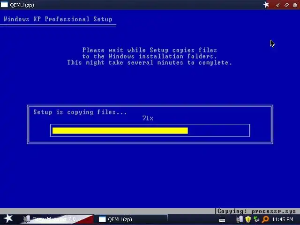Click 'to the Windows installation folders.' line
The height and width of the screenshot is (225, 300).
coord(150,56)
